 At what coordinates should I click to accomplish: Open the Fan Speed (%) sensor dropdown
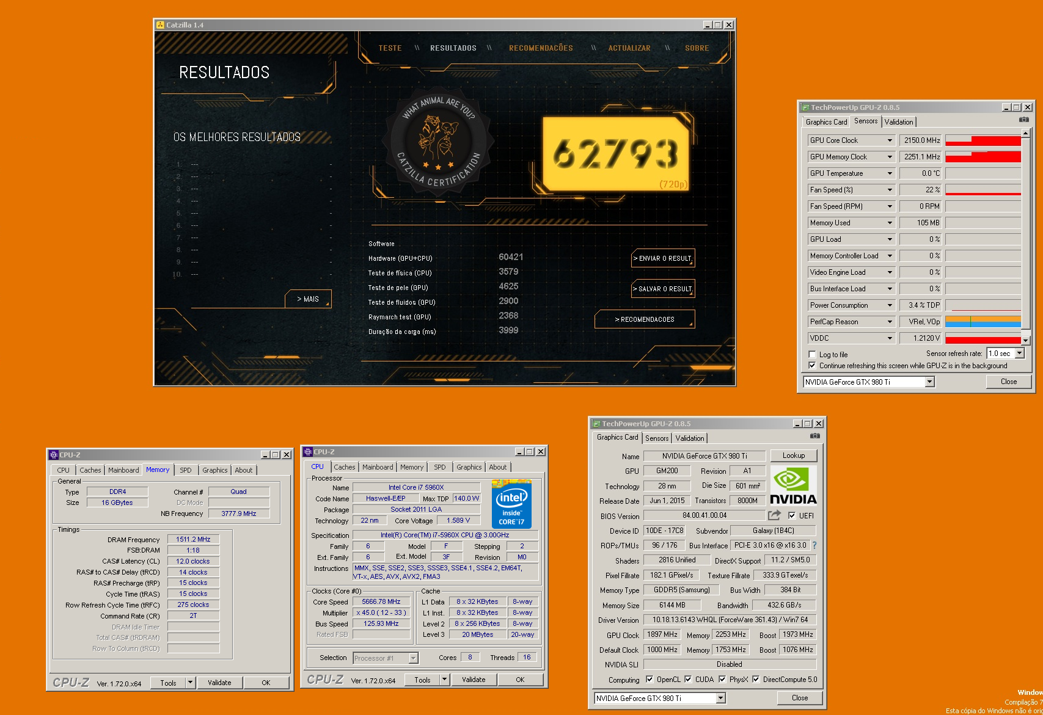(890, 190)
